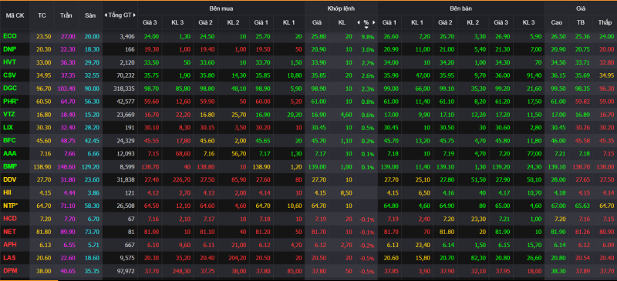Sort by the Sàn column header
Screen dimensions: 617x281
[90, 15]
